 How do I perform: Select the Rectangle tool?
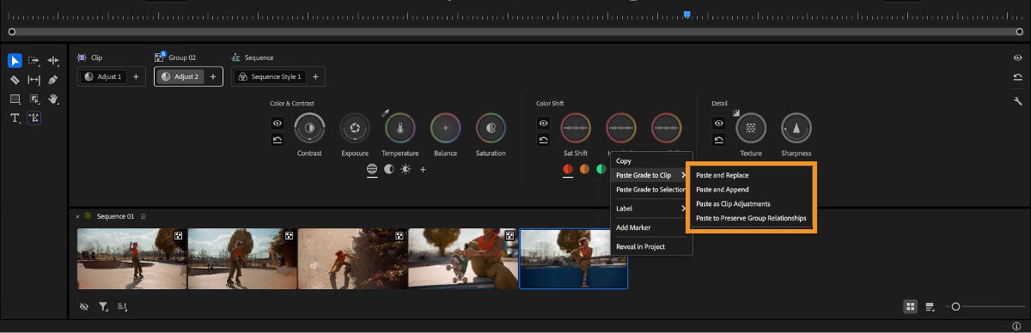pyautogui.click(x=15, y=99)
